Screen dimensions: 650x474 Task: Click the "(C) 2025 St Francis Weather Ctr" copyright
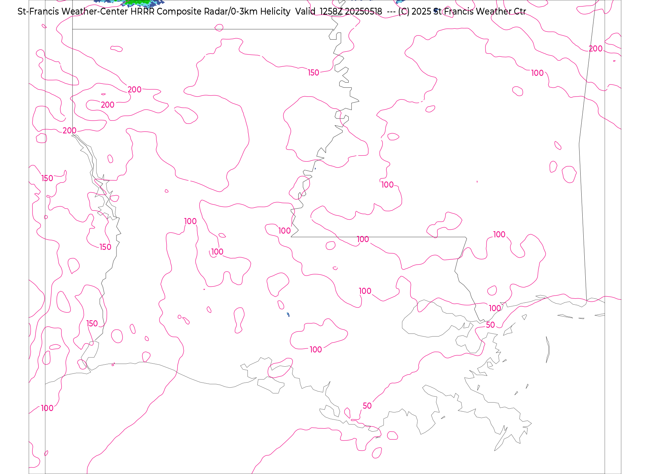point(462,12)
